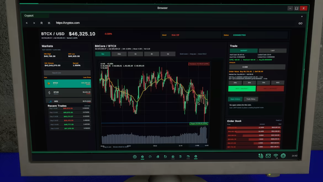Click the green Buy Market button
The width and height of the screenshot is (323, 182).
pyautogui.click(x=242, y=89)
